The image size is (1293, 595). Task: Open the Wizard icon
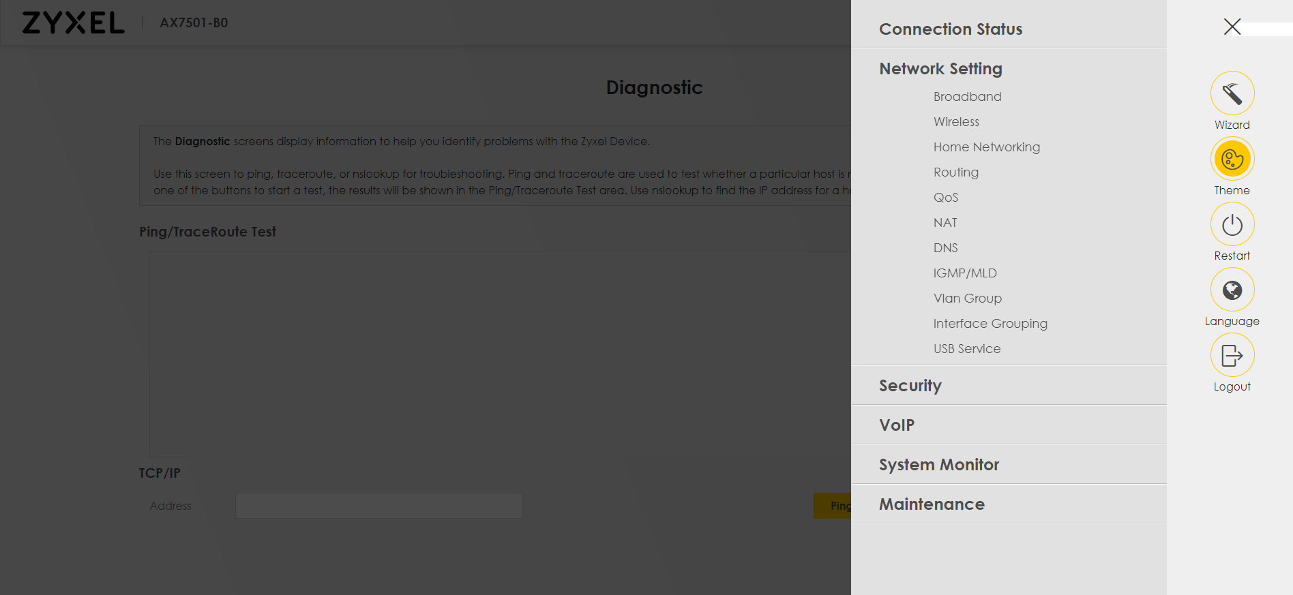tap(1232, 93)
